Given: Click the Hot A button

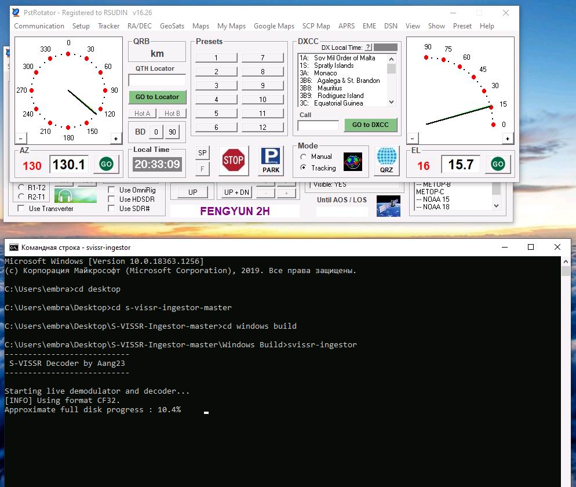Looking at the screenshot, I should [x=142, y=114].
